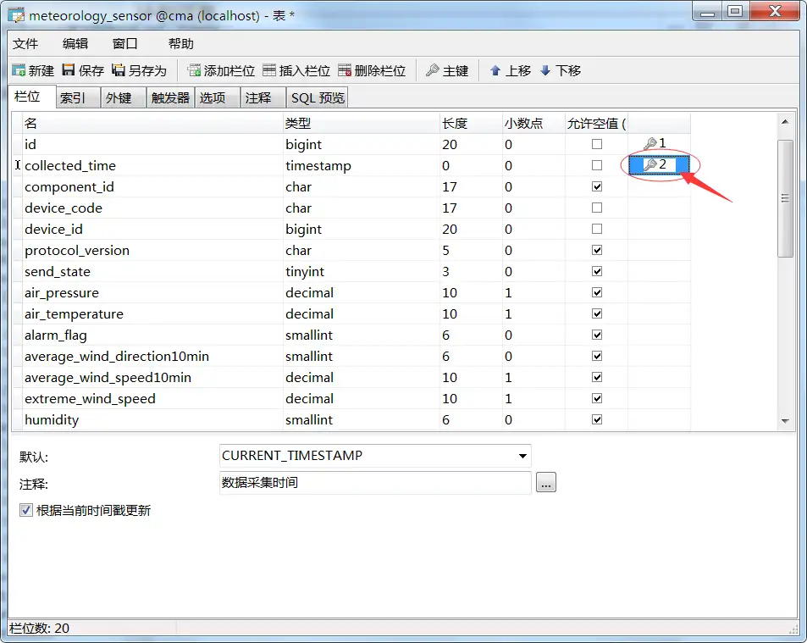This screenshot has height=643, width=807.
Task: Open the 默认 CURRENT_TIMESTAMP dropdown
Action: point(522,456)
